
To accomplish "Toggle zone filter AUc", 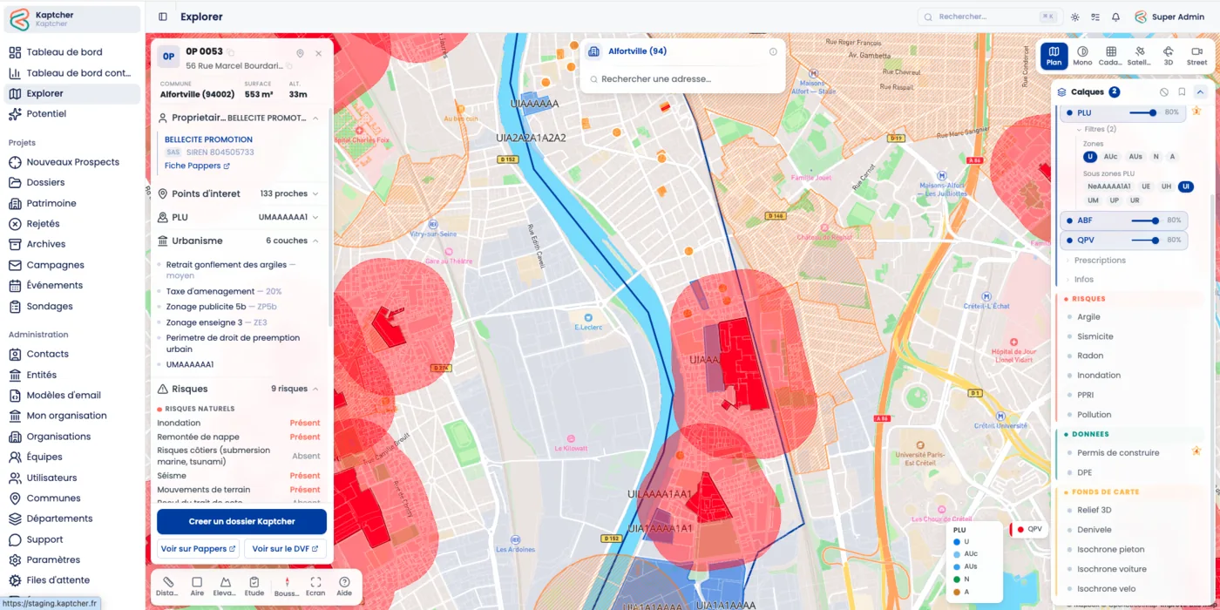I will 1110,157.
